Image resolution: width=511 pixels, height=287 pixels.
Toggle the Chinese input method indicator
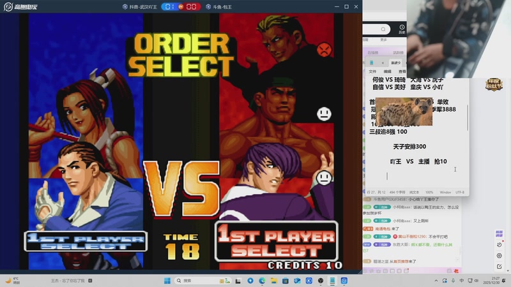461,281
